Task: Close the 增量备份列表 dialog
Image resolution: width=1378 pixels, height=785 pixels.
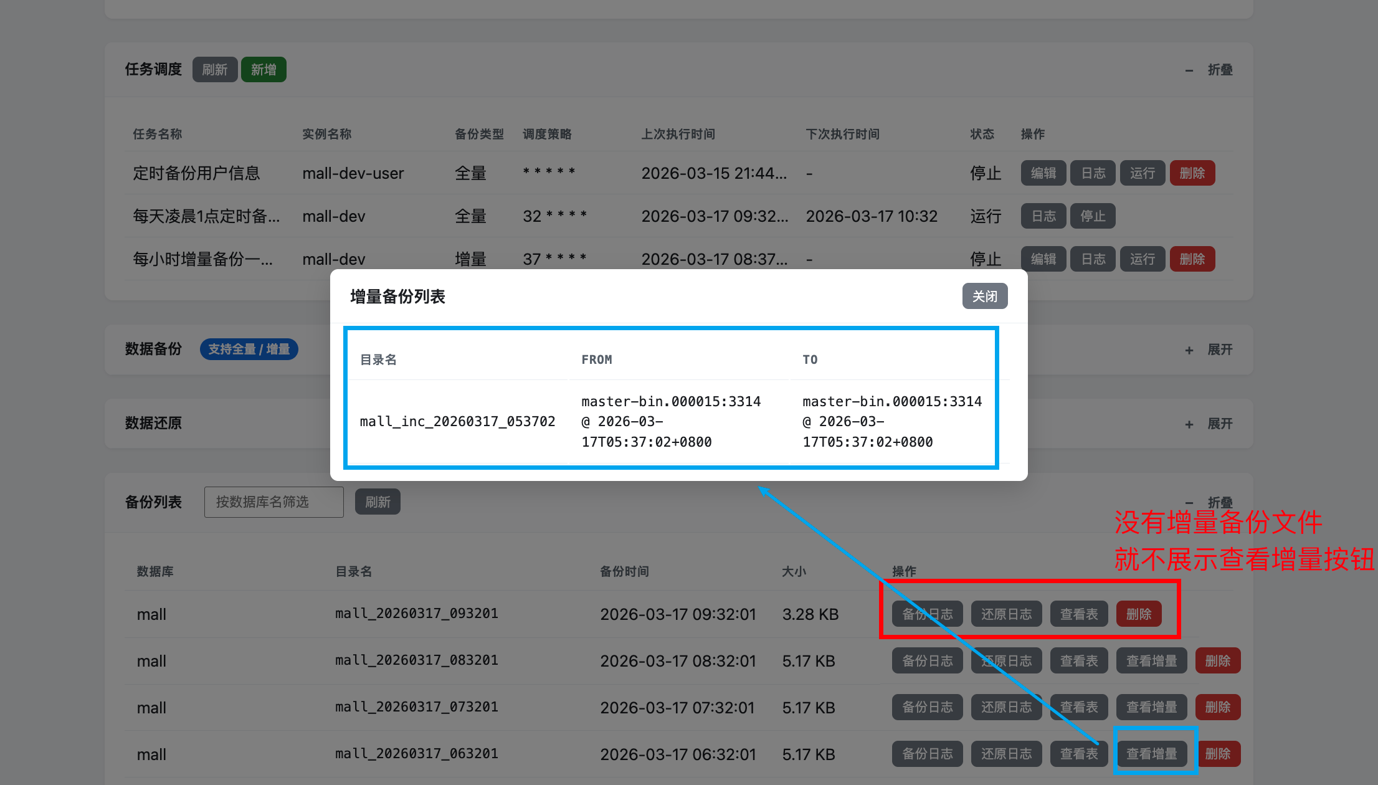Action: [x=984, y=297]
